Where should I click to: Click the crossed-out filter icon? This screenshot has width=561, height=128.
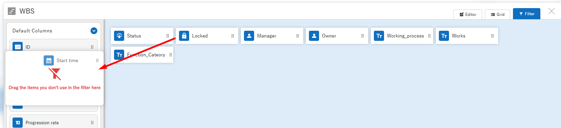[x=54, y=74]
